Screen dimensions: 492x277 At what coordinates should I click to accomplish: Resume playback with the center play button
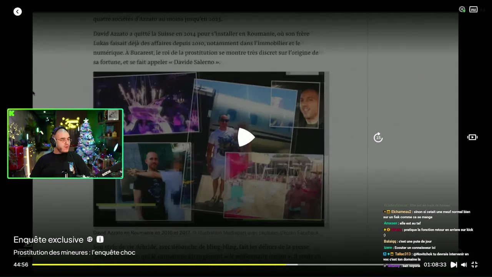(246, 137)
